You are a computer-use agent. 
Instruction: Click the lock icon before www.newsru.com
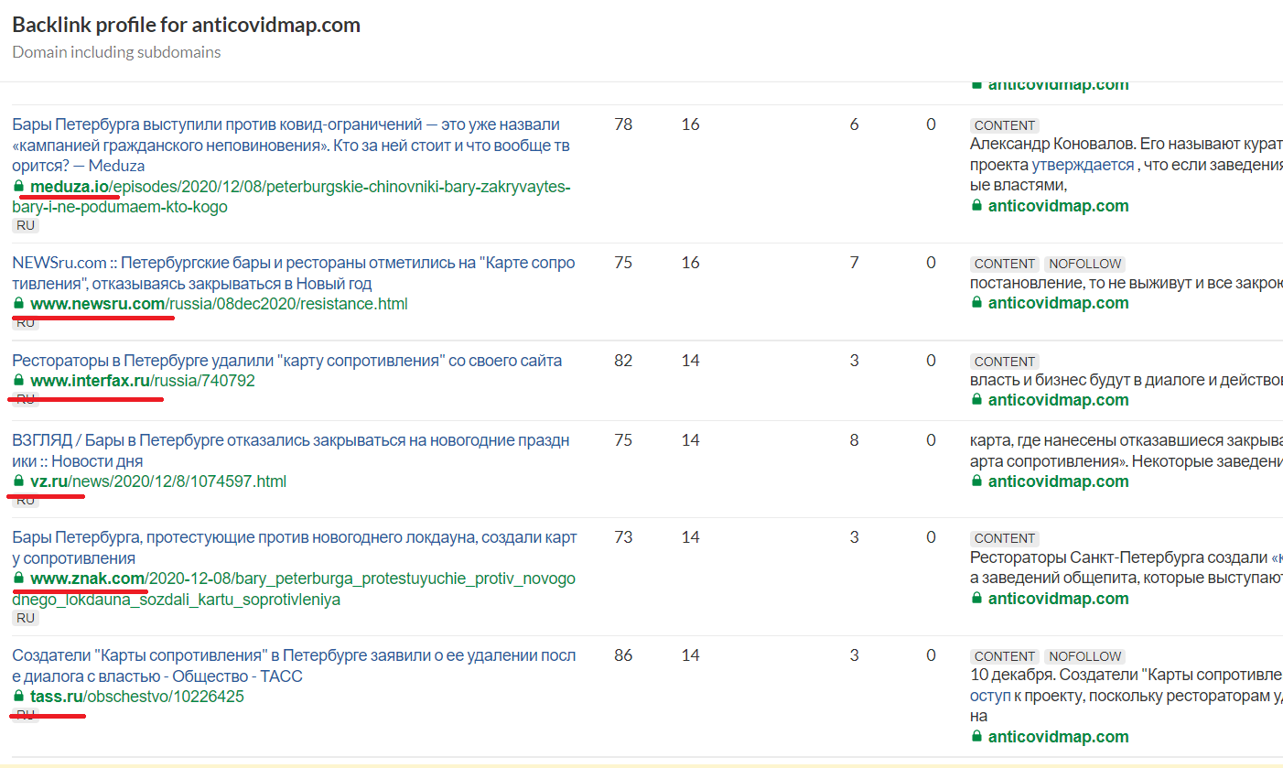[x=18, y=304]
